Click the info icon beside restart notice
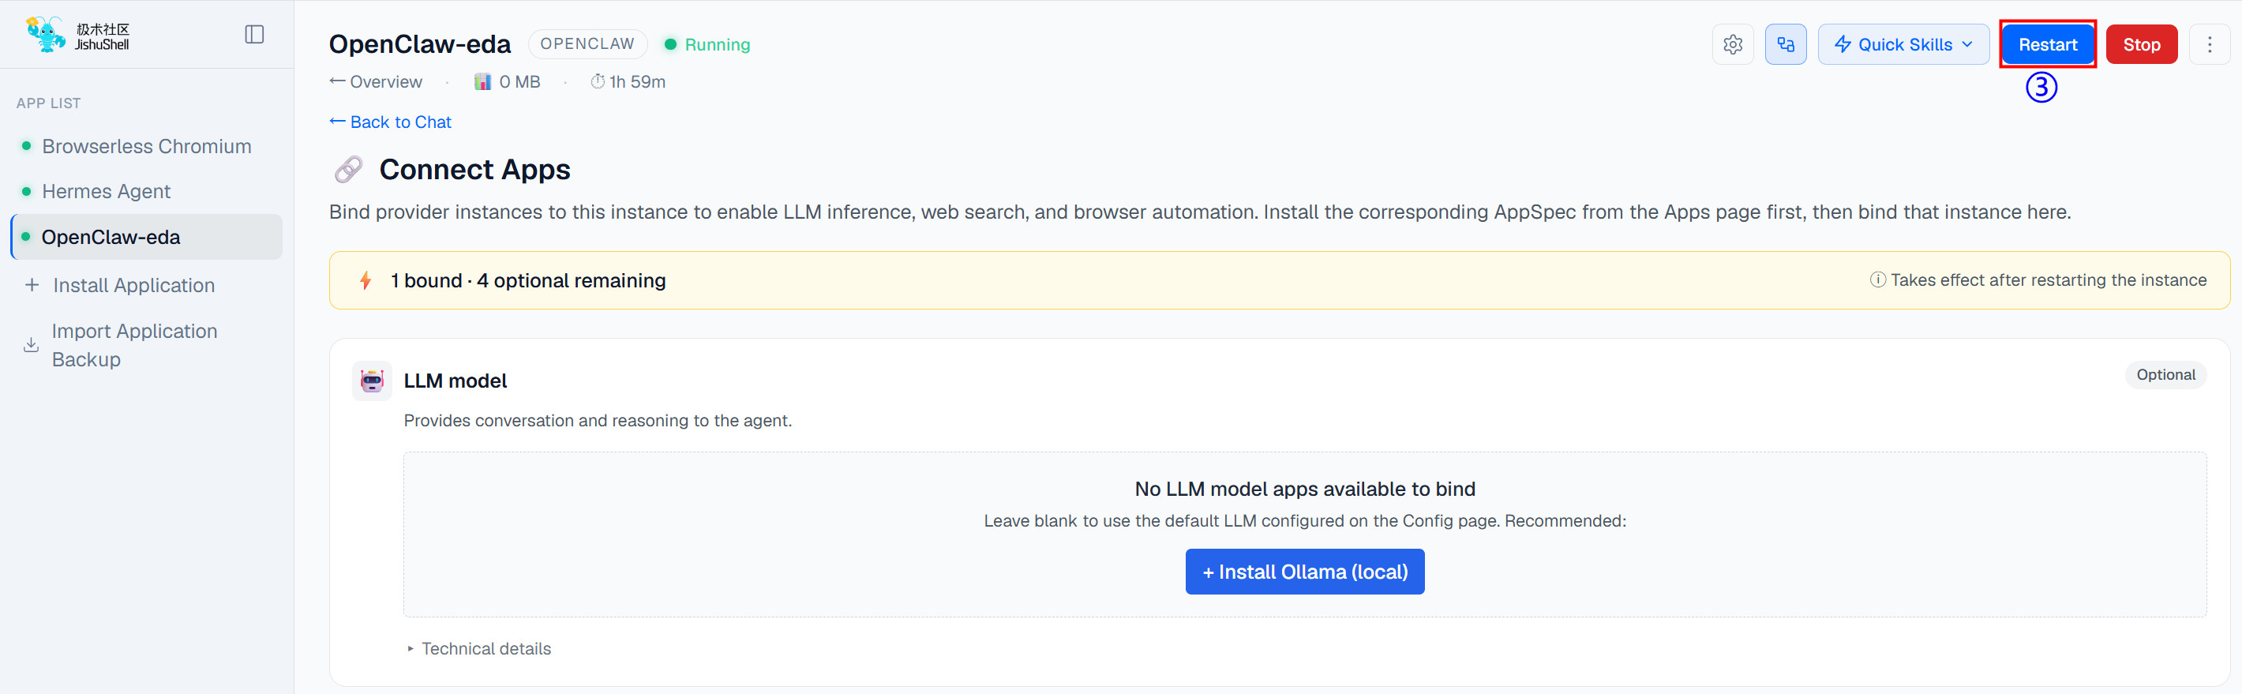The width and height of the screenshot is (2242, 694). coord(1877,279)
